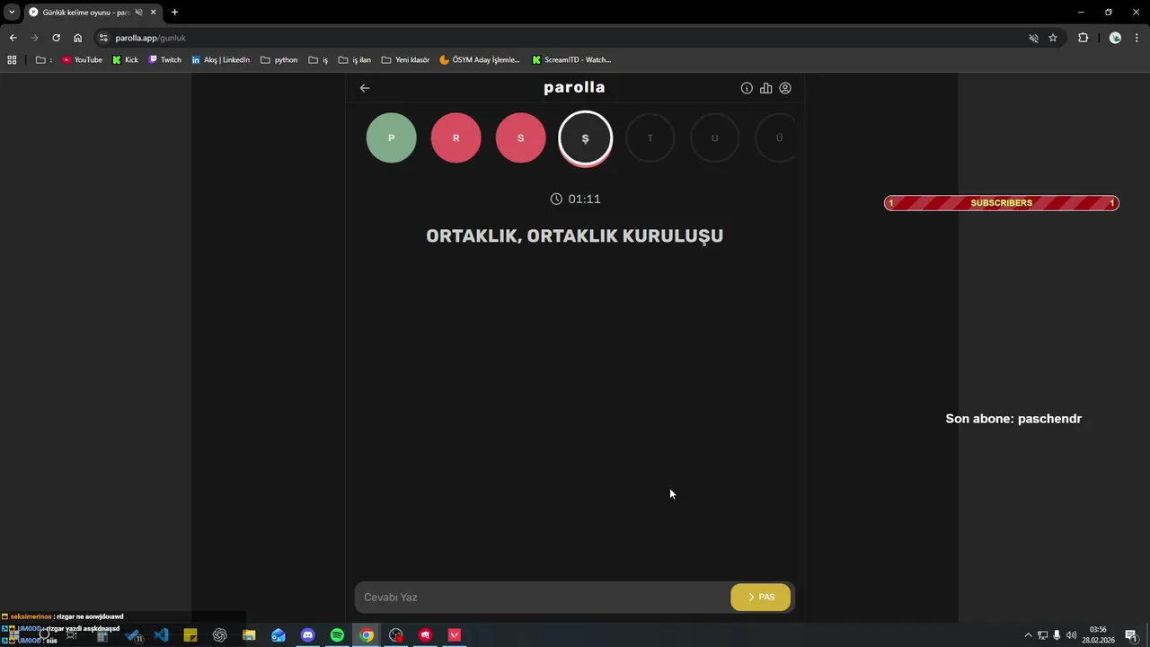Image resolution: width=1150 pixels, height=647 pixels.
Task: Select the U letter circle
Action: tap(715, 137)
